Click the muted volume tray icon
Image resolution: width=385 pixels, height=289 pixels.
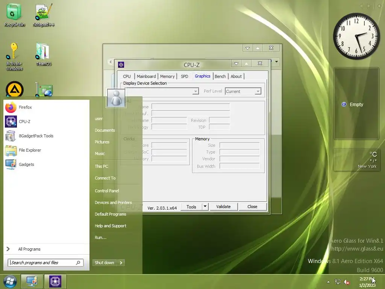[x=346, y=282]
